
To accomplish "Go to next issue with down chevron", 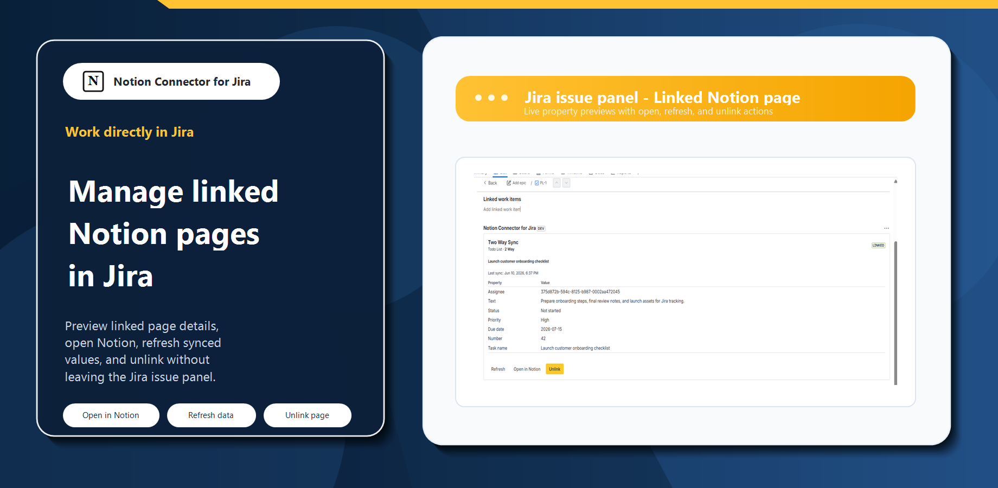I will [566, 183].
